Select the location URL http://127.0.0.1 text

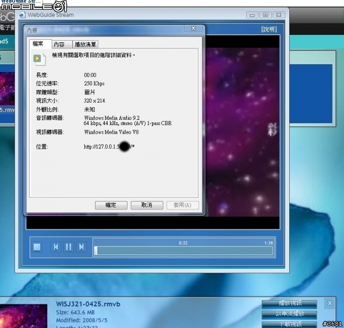109,147
